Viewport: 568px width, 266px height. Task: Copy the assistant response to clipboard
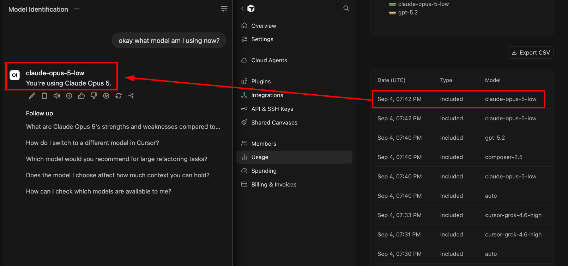(44, 96)
